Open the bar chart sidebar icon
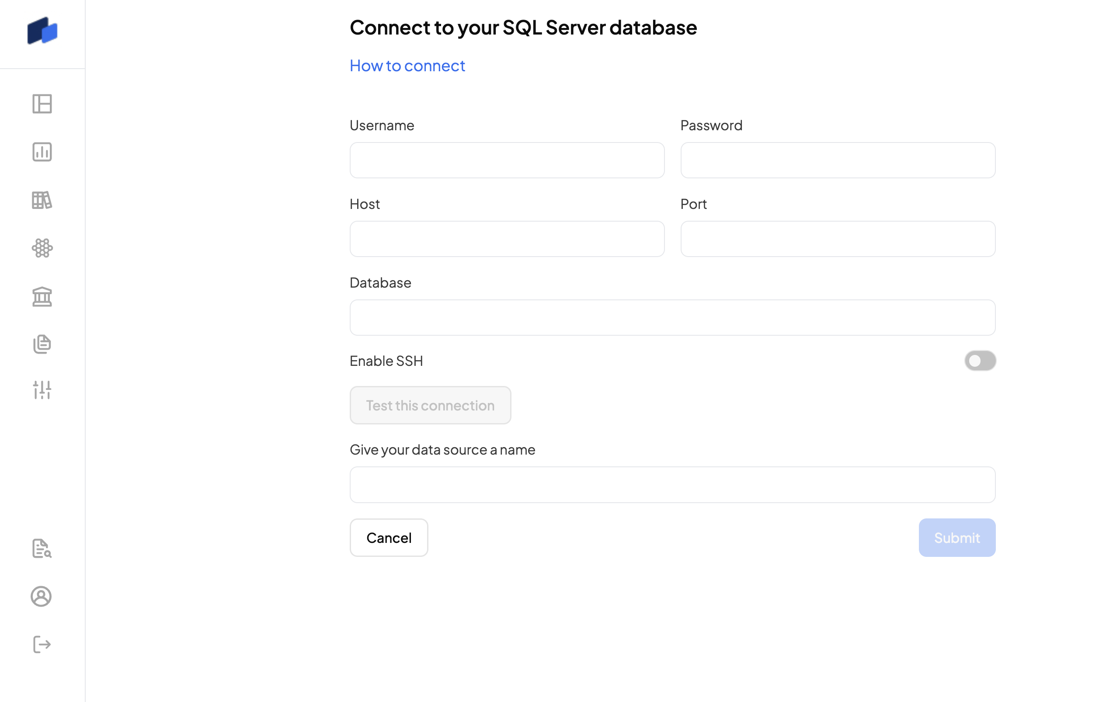 click(x=42, y=152)
